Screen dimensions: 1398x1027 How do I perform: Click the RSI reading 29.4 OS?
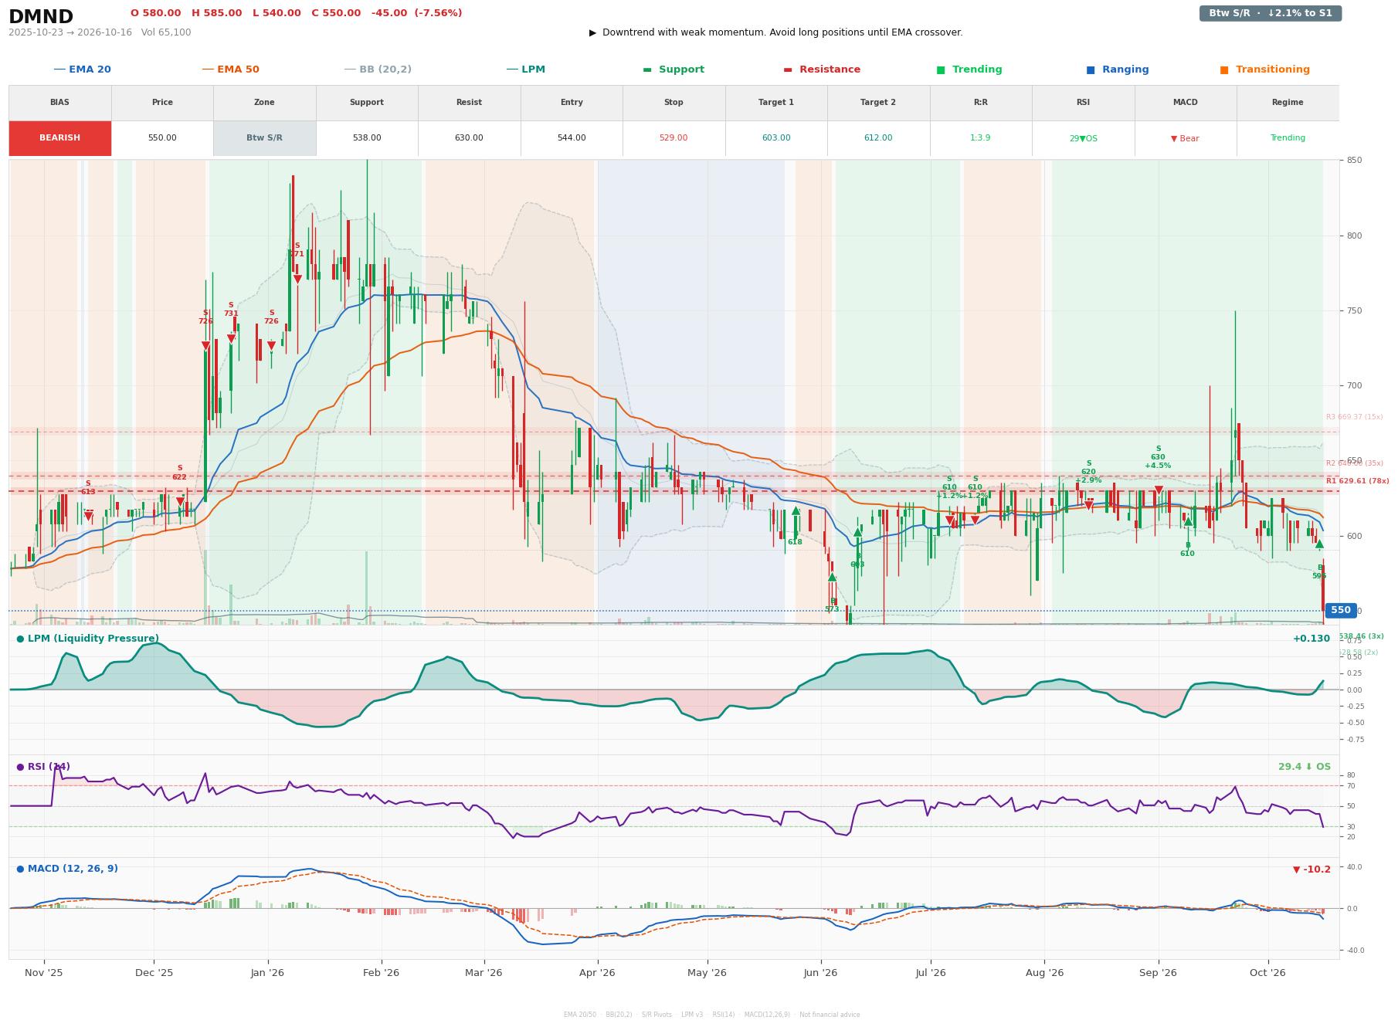(1305, 767)
